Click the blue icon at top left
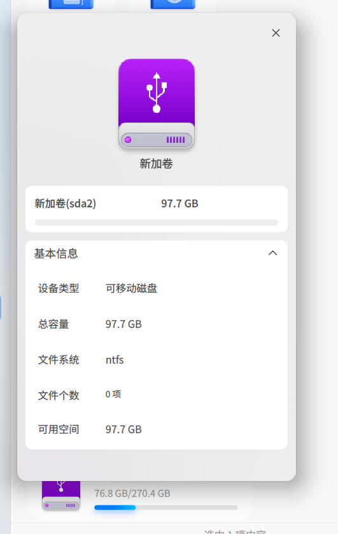Viewport: 338px width, 534px height. click(71, 4)
